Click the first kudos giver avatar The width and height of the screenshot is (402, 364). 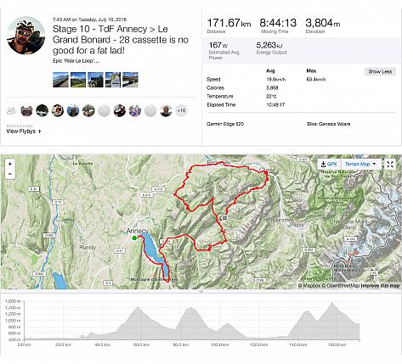[26, 110]
